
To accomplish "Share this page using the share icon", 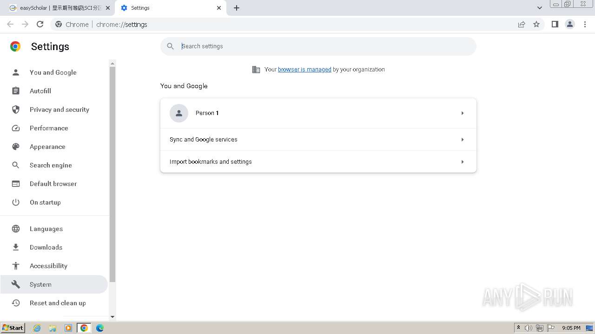I will point(522,24).
